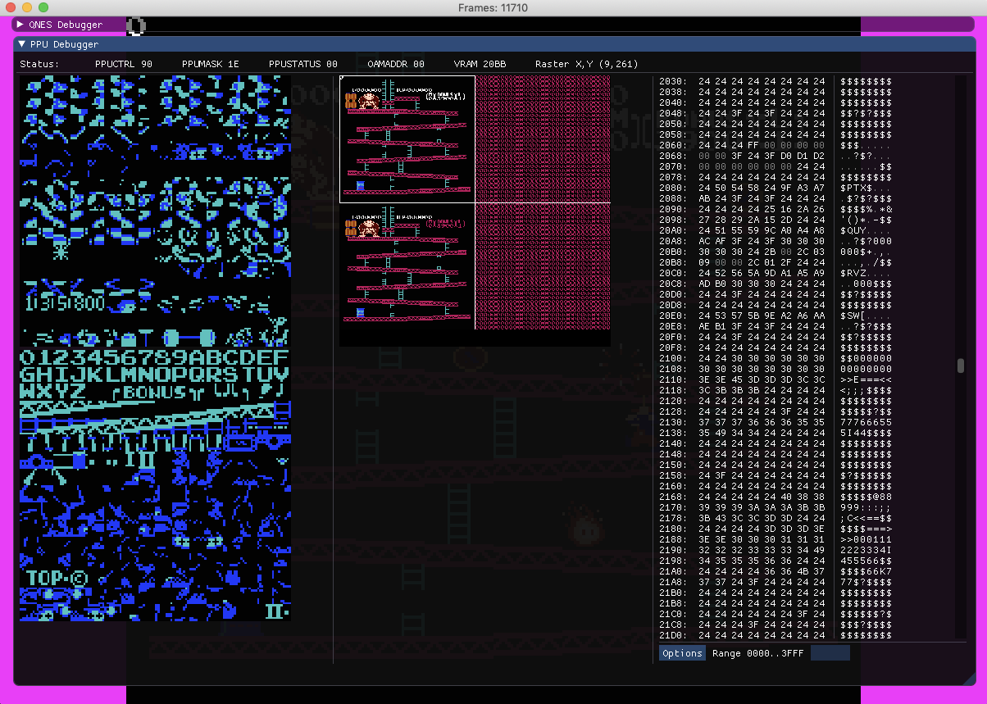Open the Options menu

tap(682, 653)
